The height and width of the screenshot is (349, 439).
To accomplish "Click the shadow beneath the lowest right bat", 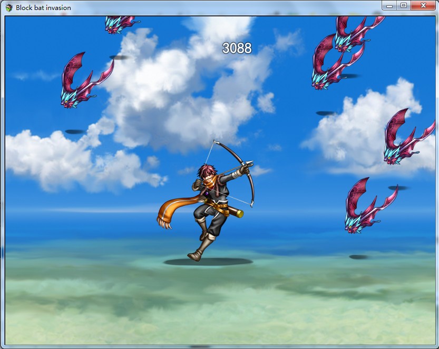I will (359, 257).
